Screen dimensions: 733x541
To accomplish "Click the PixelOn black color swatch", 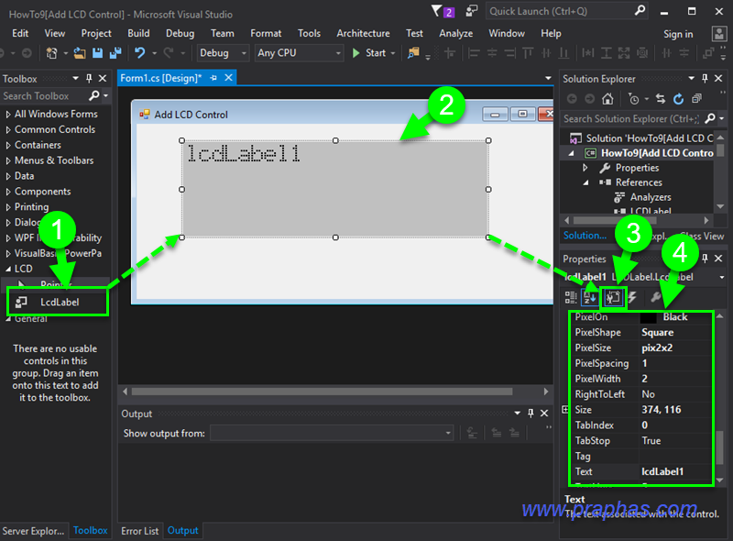I will click(x=648, y=317).
